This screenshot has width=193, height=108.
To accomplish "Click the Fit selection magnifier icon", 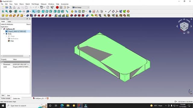I will coord(7,11).
